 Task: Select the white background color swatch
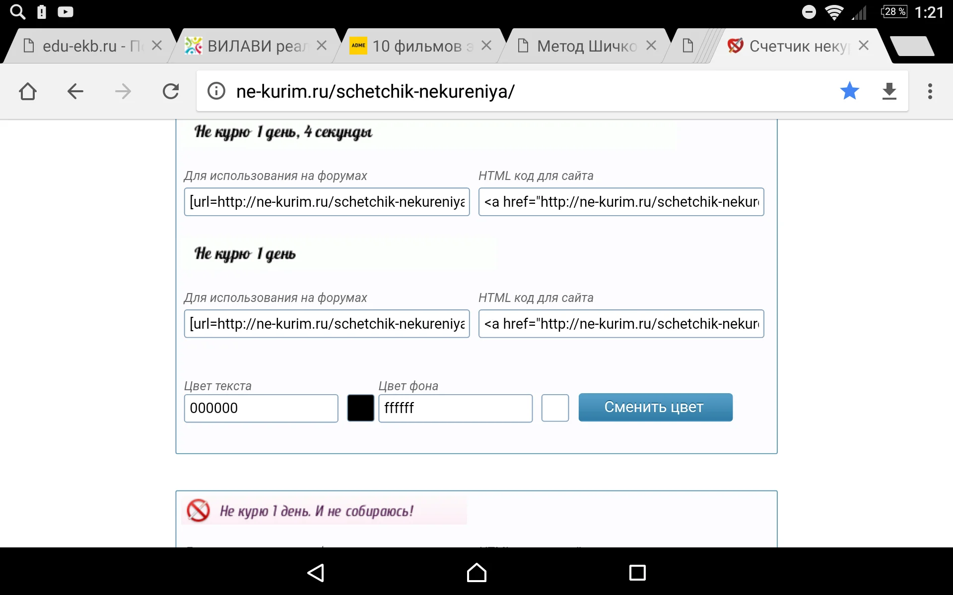click(x=555, y=408)
